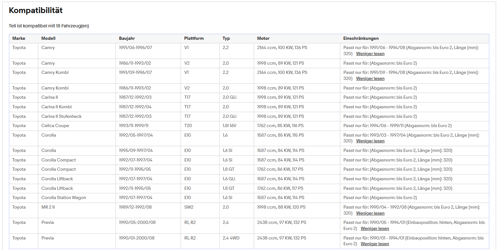
Task: Click 'Weniger lesen' for the Previa 2.4 4WD row
Action: point(375,244)
